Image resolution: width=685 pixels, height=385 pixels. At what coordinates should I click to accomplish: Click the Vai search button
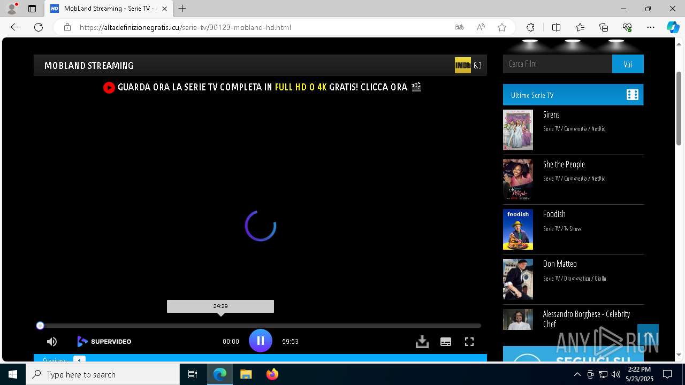point(628,64)
